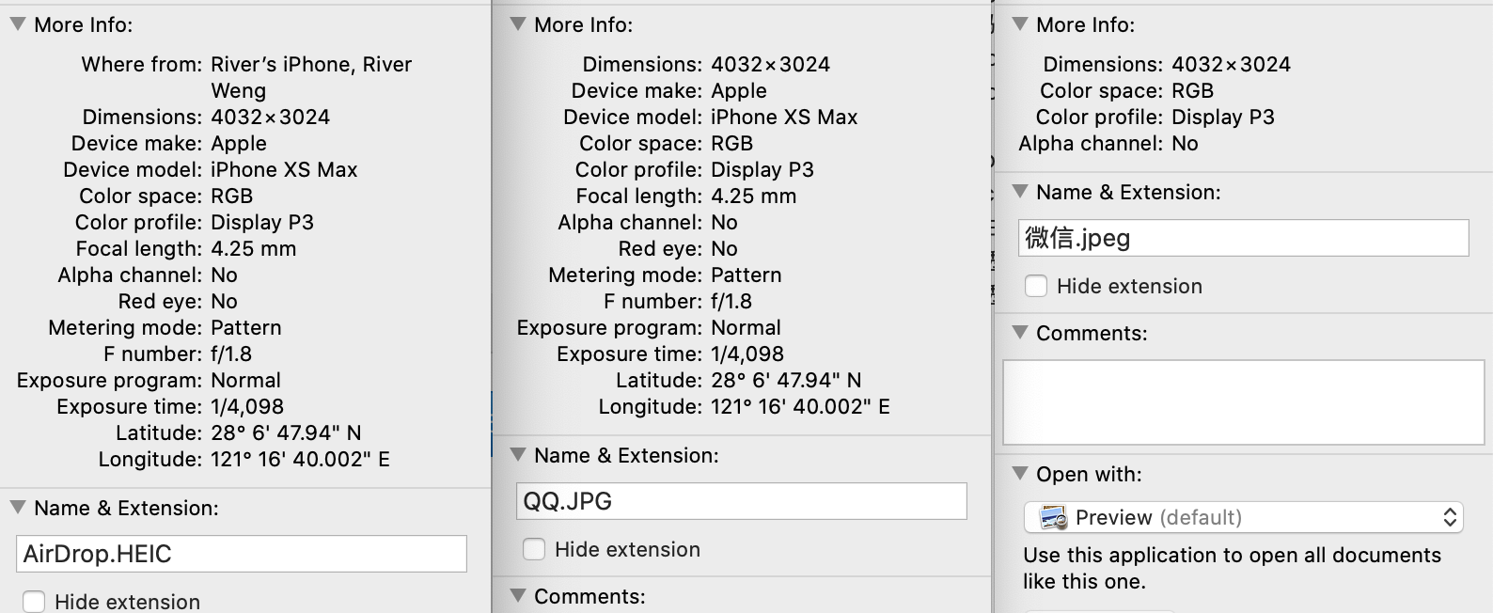
Task: Collapse More Info section in AirDrop.HEIC panel
Action: coord(18,24)
